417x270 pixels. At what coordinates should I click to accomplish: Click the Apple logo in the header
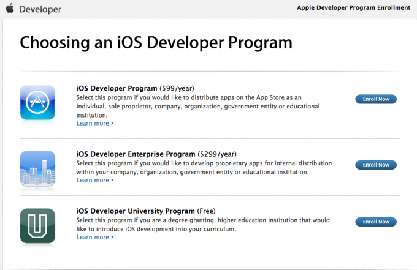pos(10,8)
